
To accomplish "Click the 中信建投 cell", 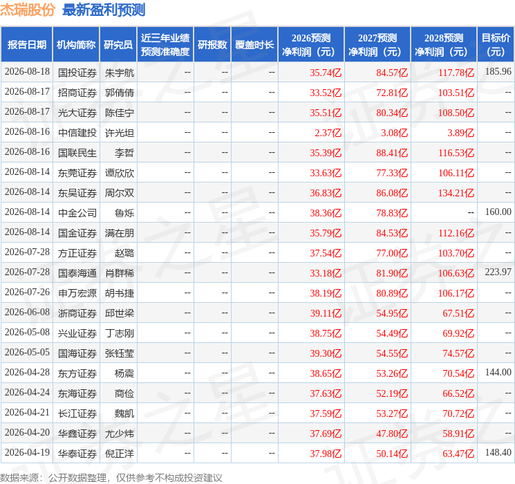I will [x=77, y=133].
